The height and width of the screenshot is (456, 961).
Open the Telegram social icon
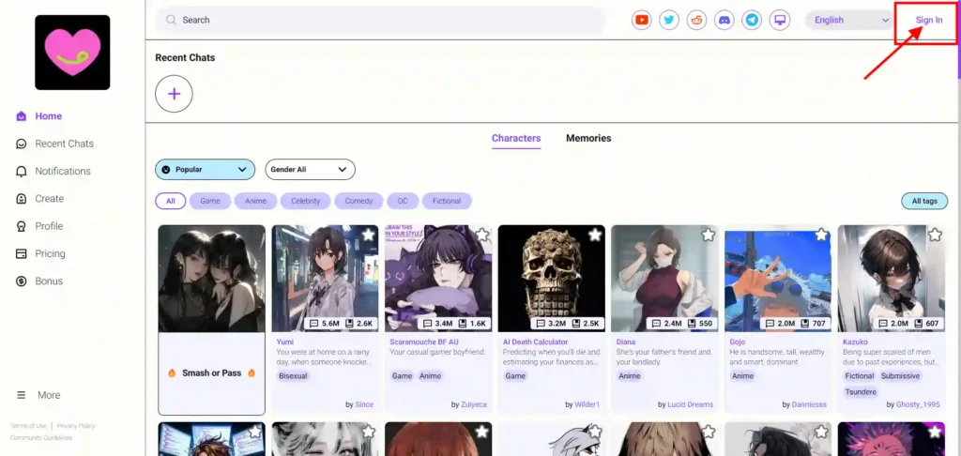point(752,20)
